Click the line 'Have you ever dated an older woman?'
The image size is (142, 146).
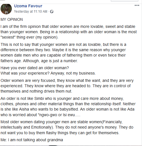35,68
